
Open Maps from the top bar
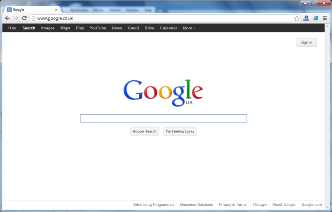pos(65,28)
